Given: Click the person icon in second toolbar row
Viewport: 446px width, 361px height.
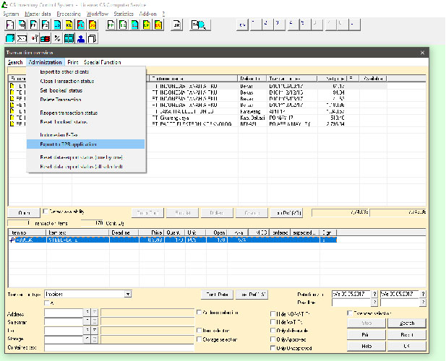Looking at the screenshot, I should pos(81,38).
